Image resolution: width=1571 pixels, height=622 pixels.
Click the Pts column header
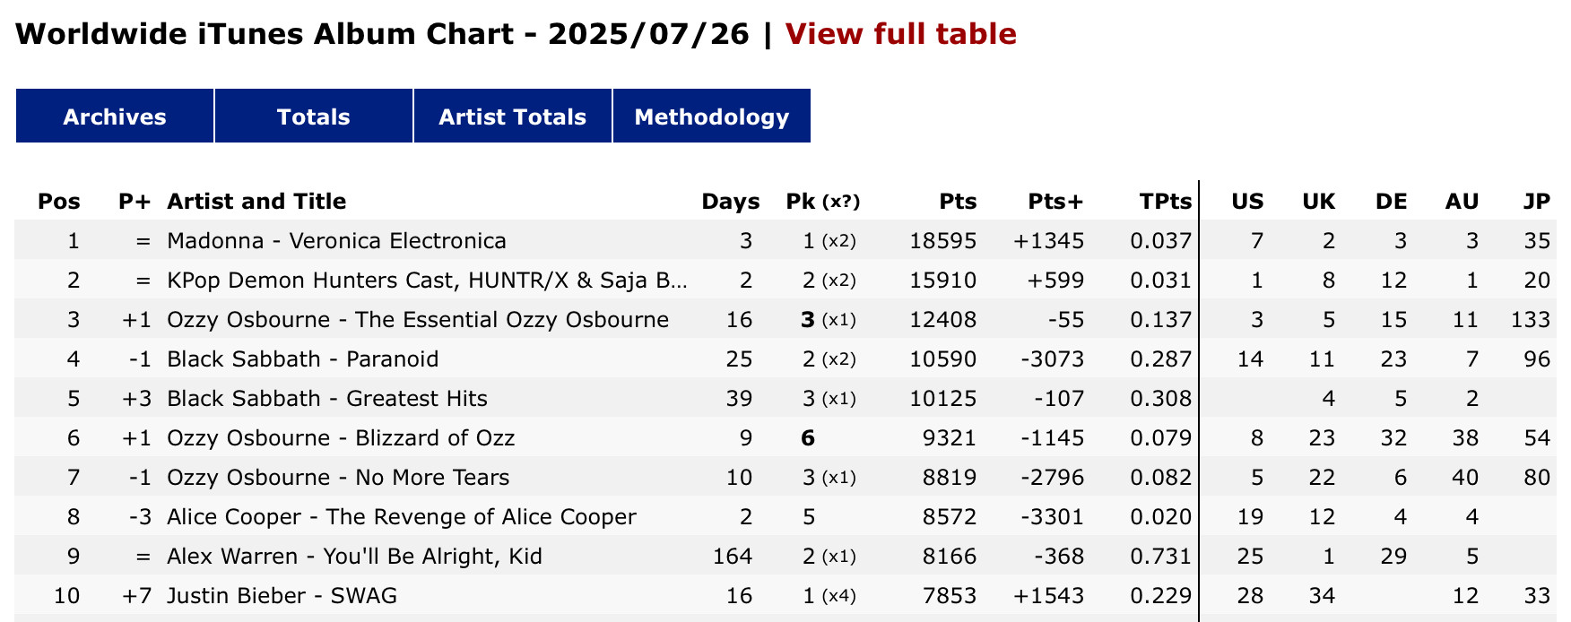coord(958,202)
